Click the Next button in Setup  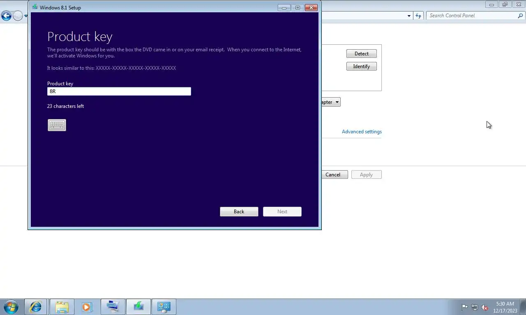point(282,212)
